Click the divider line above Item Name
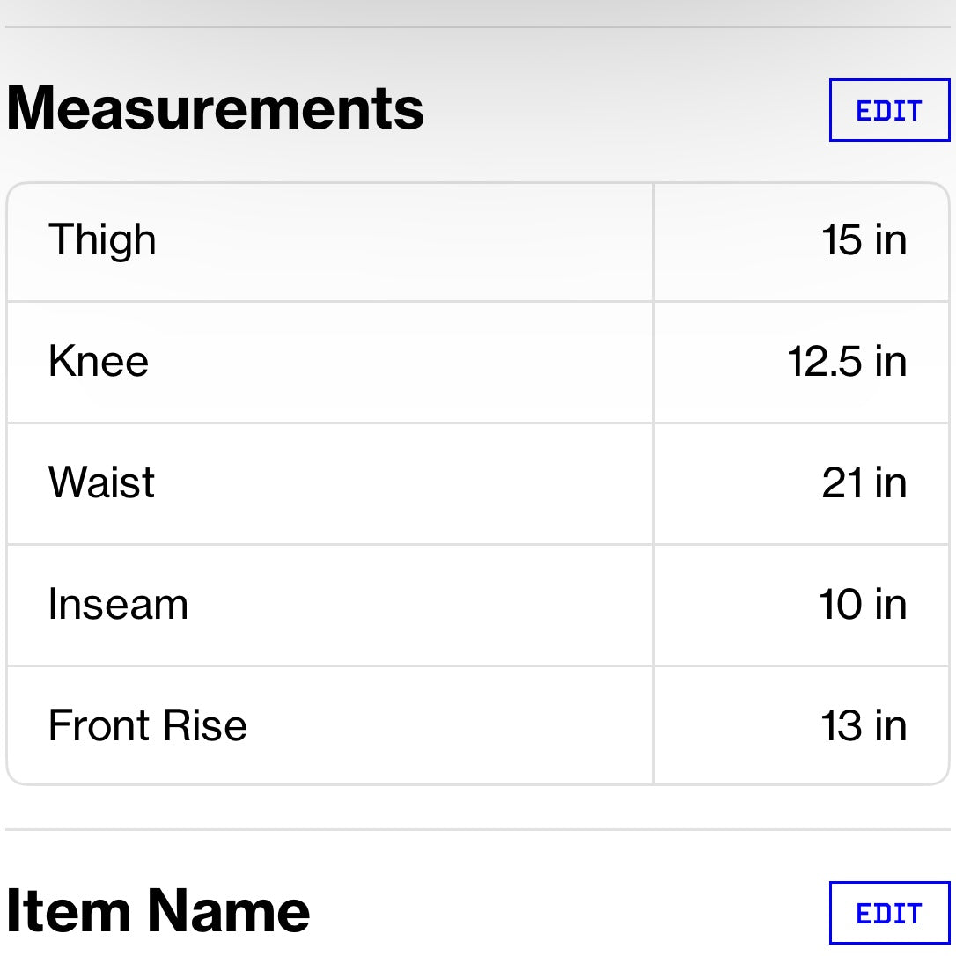 (x=478, y=829)
